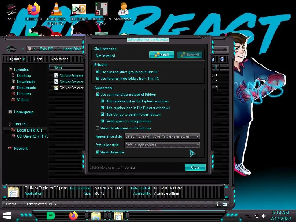This screenshot has width=296, height=222.
Task: Open the This PC desktop icon
Action: click(11, 12)
